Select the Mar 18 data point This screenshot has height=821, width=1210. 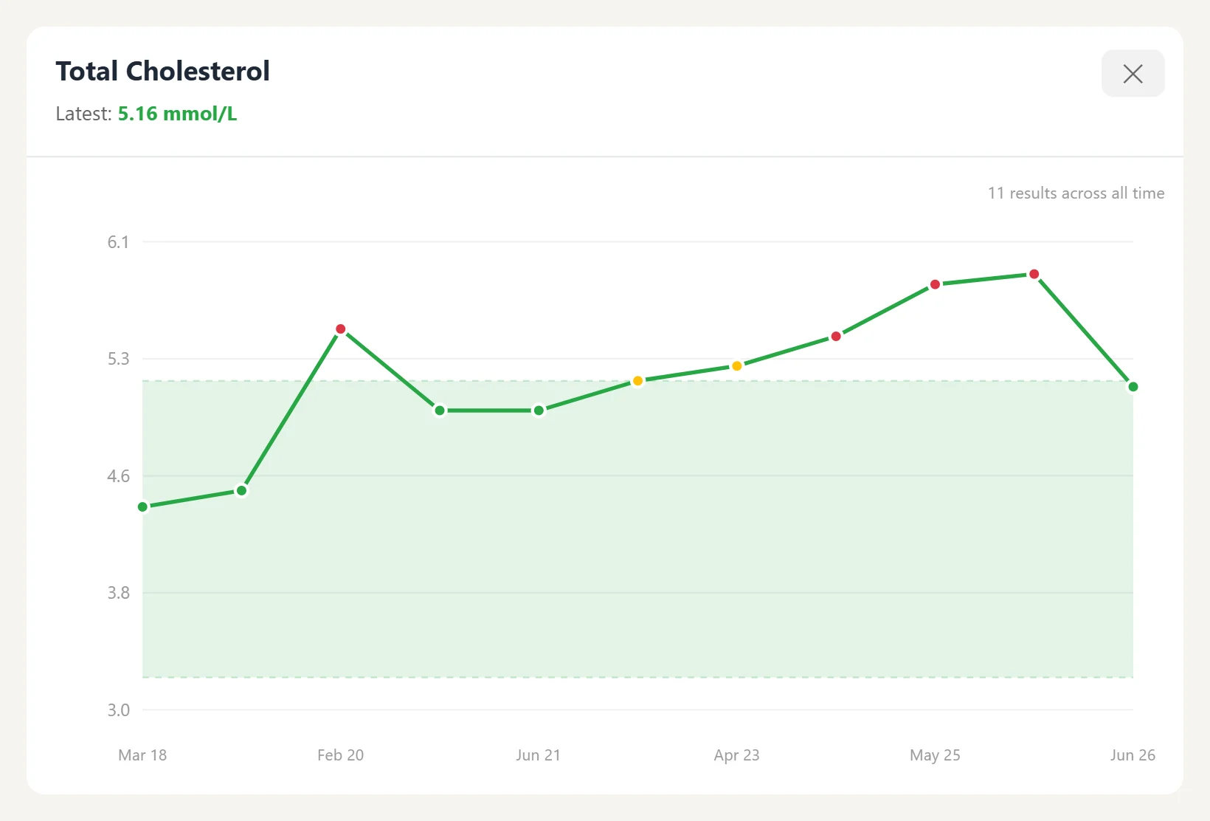coord(143,506)
